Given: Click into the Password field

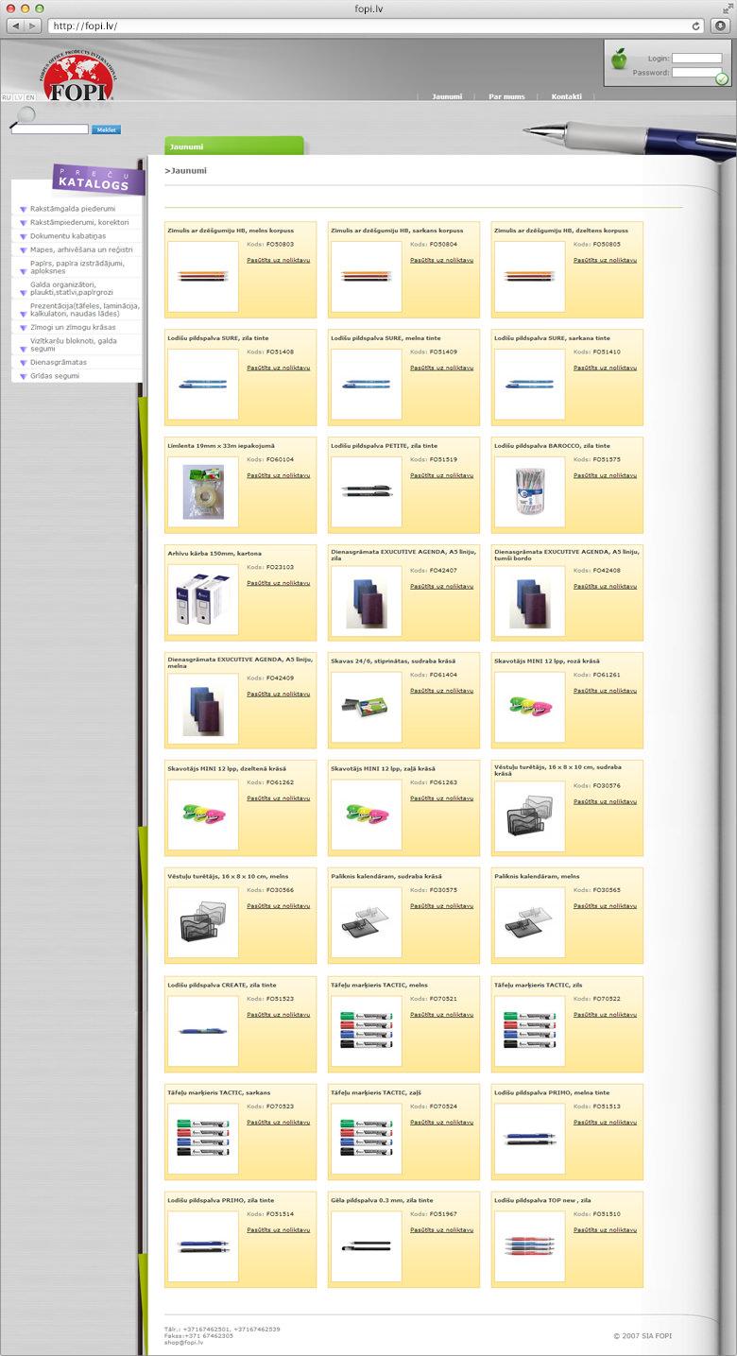Looking at the screenshot, I should point(696,72).
